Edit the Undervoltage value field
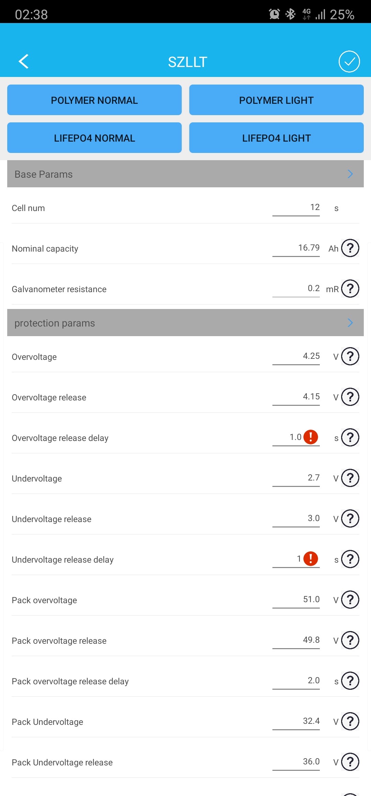Screen dimensions: 371x796 point(296,478)
